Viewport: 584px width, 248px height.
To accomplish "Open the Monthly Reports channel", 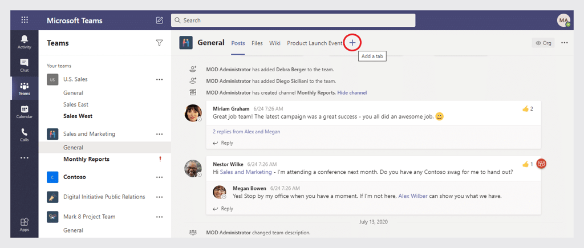I will pos(87,159).
